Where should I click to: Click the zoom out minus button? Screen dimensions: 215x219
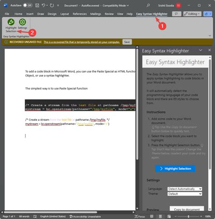click(176, 216)
